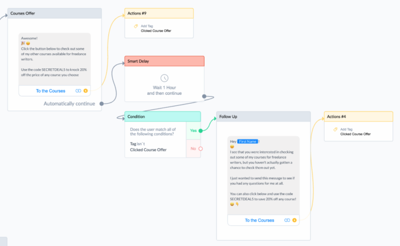Select the No branch label
400x246 pixels.
[x=193, y=149]
